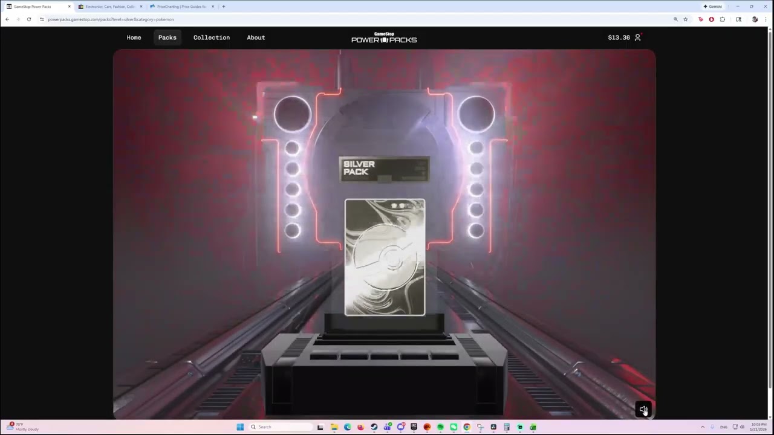Open the ENG language switcher
Screen dimensions: 774x435
[x=724, y=427]
